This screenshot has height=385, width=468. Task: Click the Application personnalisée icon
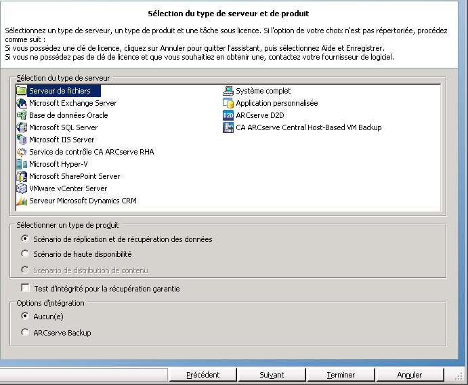pos(228,103)
